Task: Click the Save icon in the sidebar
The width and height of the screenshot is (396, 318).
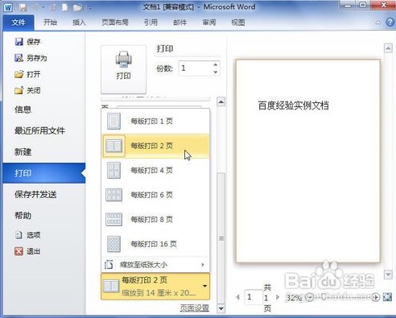Action: [19, 42]
